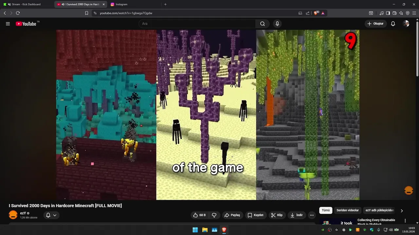419x235 pixels.
Task: Click the search magnifier button
Action: pos(263,24)
